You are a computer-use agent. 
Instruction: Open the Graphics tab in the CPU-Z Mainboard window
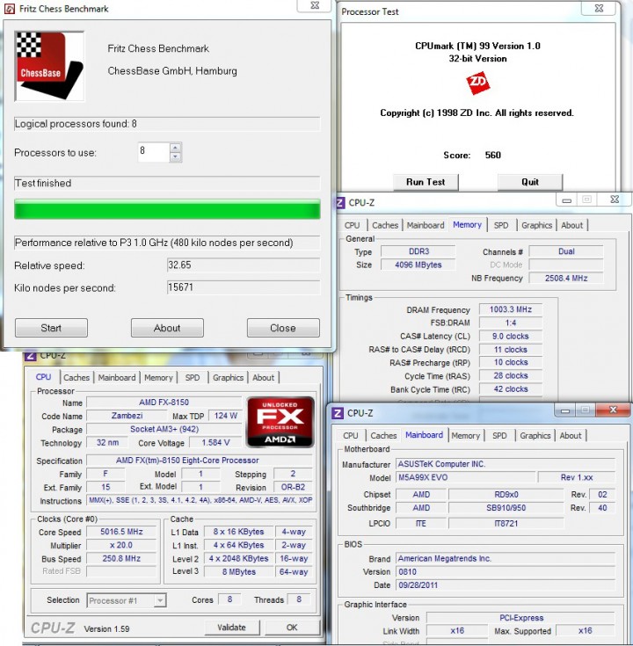pyautogui.click(x=535, y=435)
